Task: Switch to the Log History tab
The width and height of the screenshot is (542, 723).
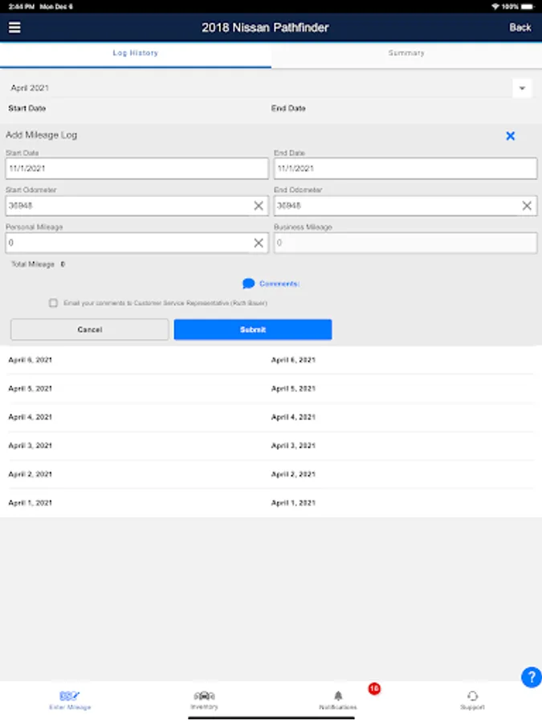Action: click(136, 54)
